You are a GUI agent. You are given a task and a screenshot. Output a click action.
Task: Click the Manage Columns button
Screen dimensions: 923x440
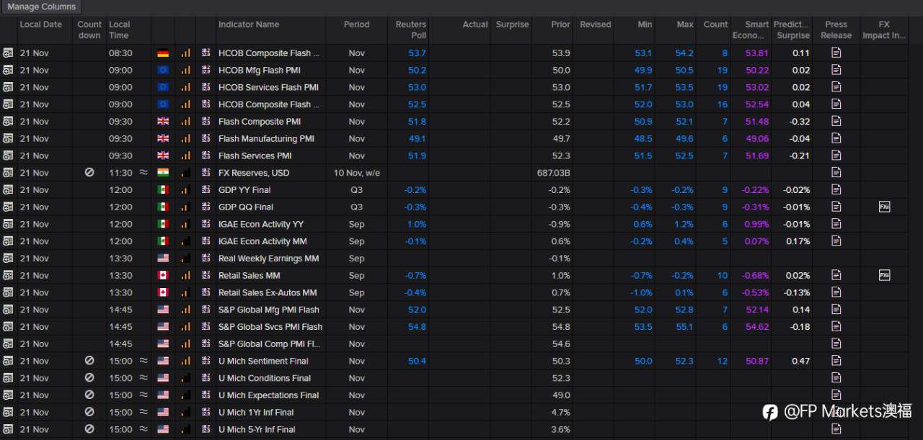point(41,7)
